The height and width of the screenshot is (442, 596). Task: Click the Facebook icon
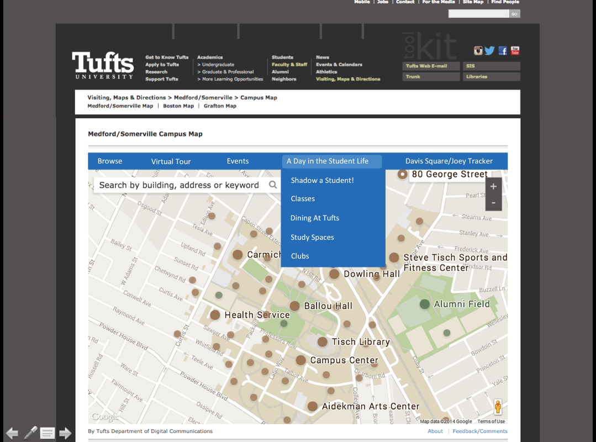[x=503, y=51]
